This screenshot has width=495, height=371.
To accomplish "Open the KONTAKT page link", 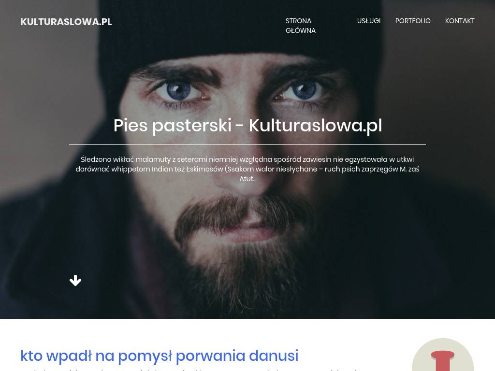I will pyautogui.click(x=460, y=21).
